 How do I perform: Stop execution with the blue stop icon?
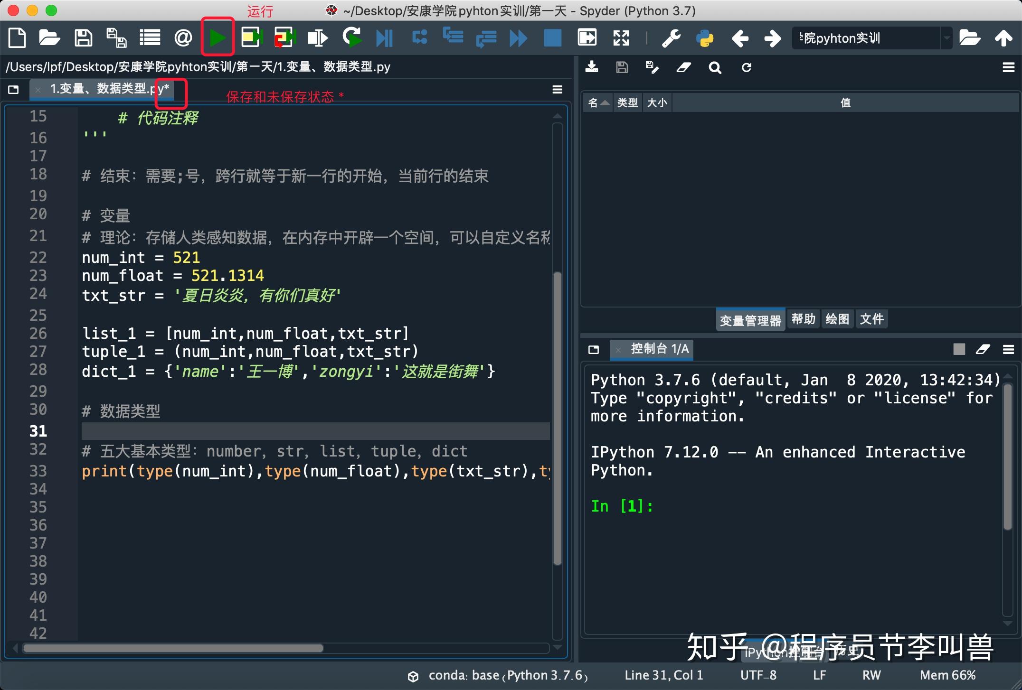point(552,38)
